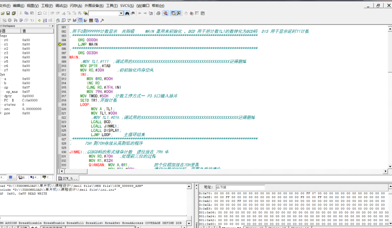This screenshot has height=228, width=392.
Task: Copy selection using the toolbar copy icon
Action: click(26, 13)
